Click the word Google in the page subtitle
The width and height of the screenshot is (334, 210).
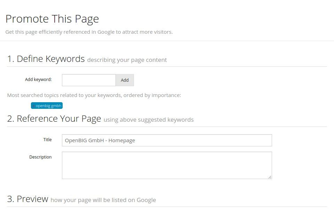pyautogui.click(x=106, y=32)
